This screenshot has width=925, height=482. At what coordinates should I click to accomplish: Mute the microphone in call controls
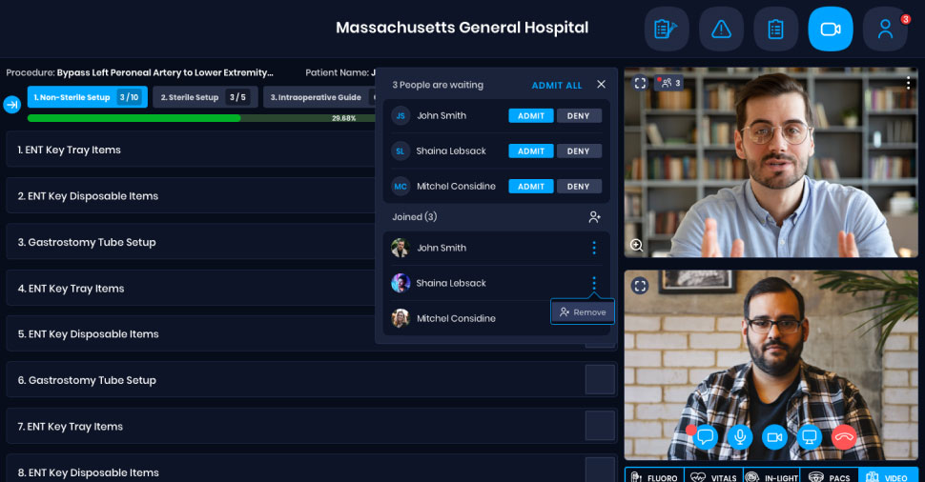pos(739,437)
